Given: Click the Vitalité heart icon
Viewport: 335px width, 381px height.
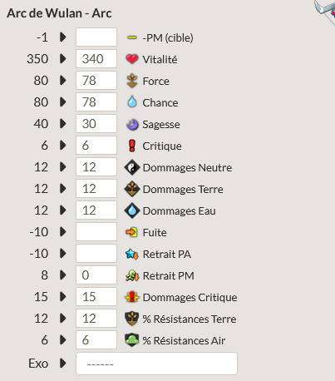Looking at the screenshot, I should pos(132,59).
